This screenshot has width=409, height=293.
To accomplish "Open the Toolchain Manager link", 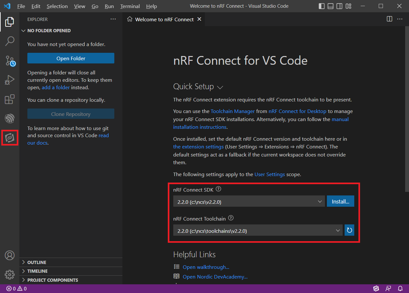I will point(233,111).
